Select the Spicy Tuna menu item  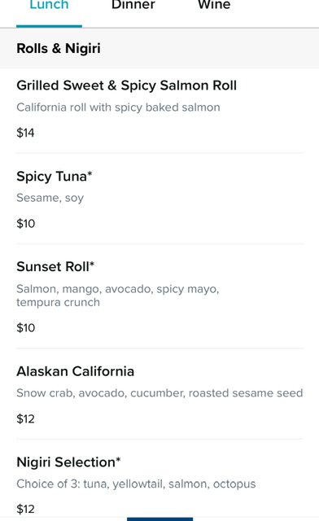pyautogui.click(x=55, y=177)
